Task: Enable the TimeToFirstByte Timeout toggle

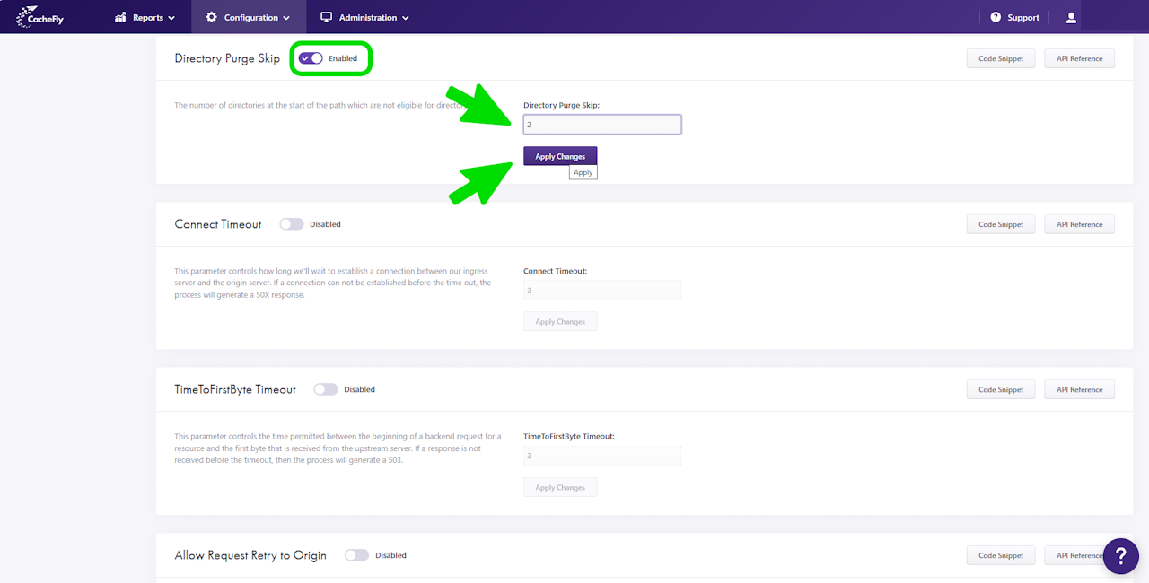Action: 326,389
